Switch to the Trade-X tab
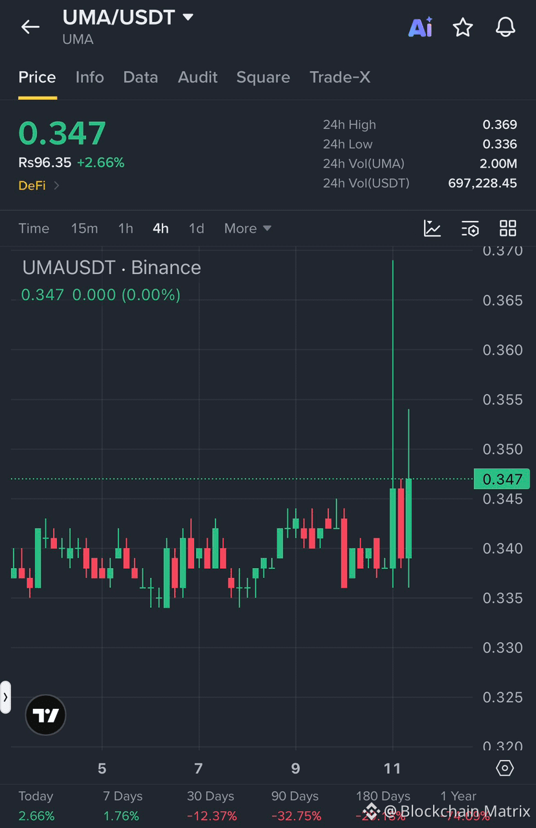The width and height of the screenshot is (536, 828). tap(340, 77)
